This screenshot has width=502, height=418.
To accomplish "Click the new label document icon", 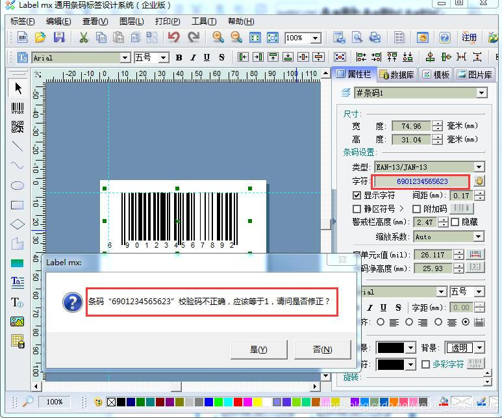I will coord(22,38).
